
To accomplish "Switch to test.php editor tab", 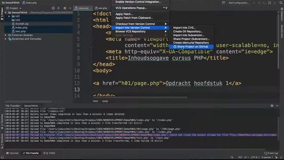I will point(101,8).
